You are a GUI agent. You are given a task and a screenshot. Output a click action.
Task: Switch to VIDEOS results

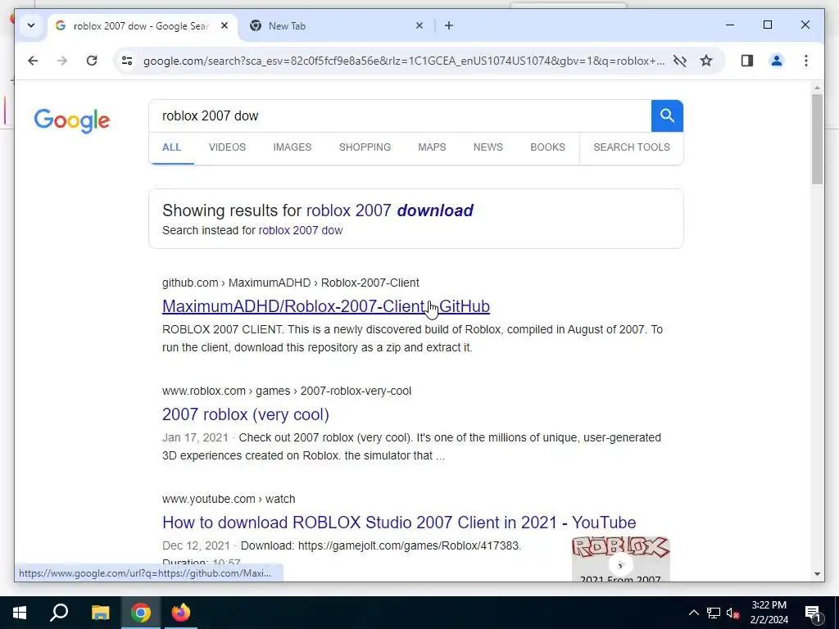tap(228, 147)
